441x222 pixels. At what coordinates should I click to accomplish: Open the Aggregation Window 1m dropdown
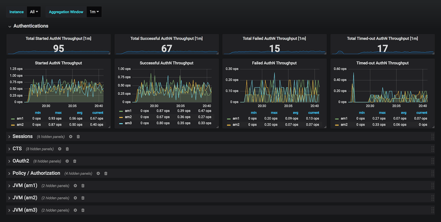(94, 12)
